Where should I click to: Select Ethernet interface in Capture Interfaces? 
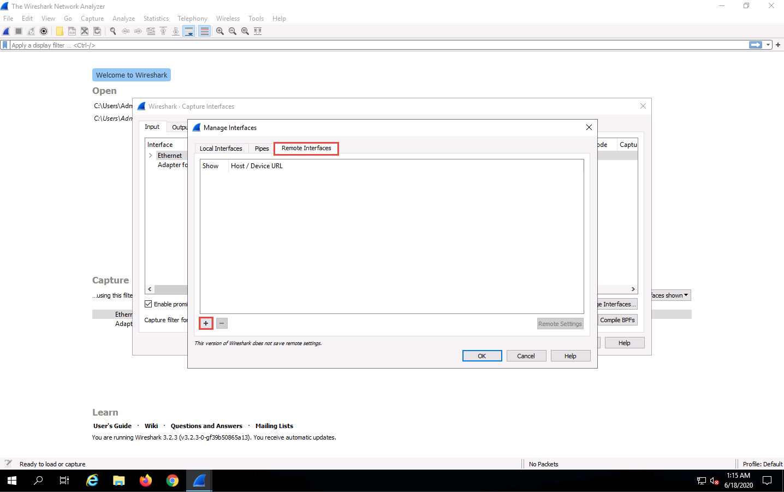[x=170, y=156]
